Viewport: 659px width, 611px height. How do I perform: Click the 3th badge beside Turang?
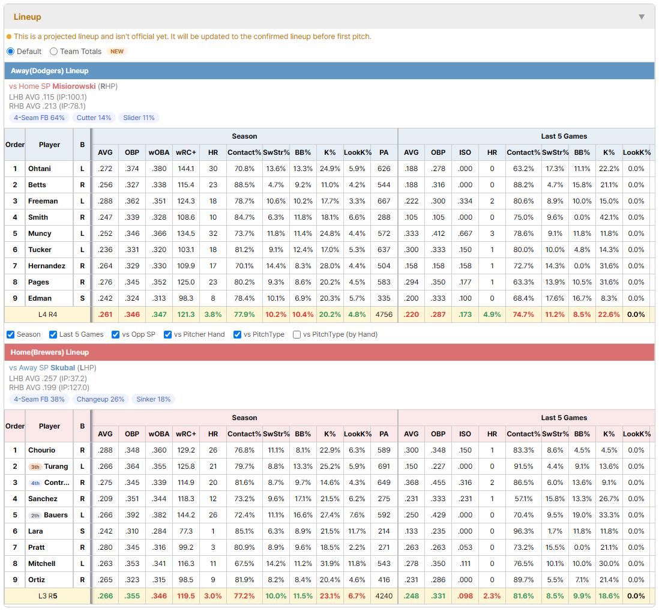pos(35,467)
